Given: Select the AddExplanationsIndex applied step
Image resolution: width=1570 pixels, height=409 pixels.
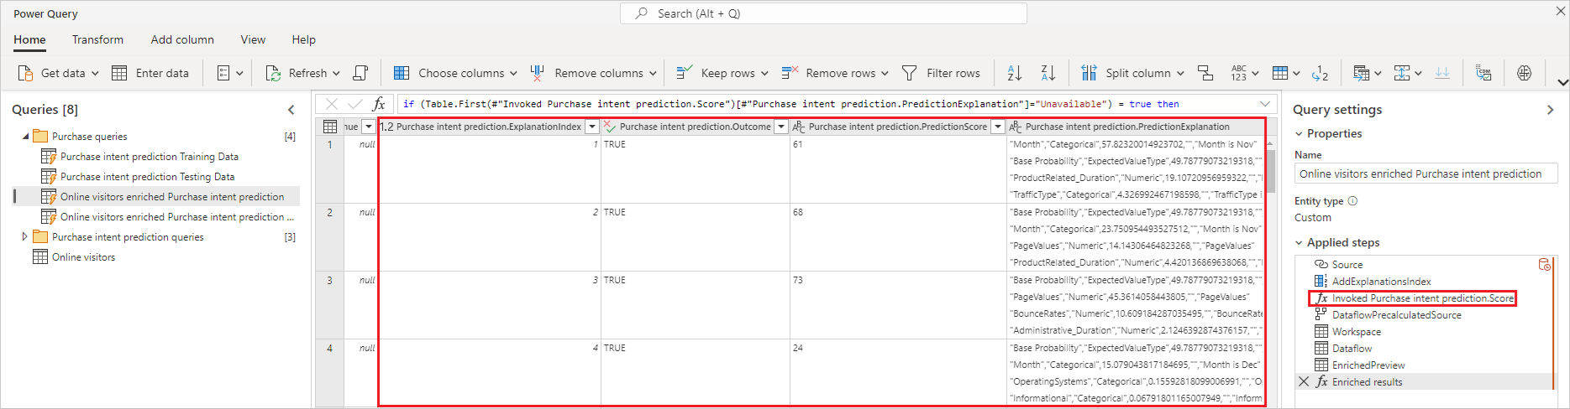Looking at the screenshot, I should (x=1381, y=282).
